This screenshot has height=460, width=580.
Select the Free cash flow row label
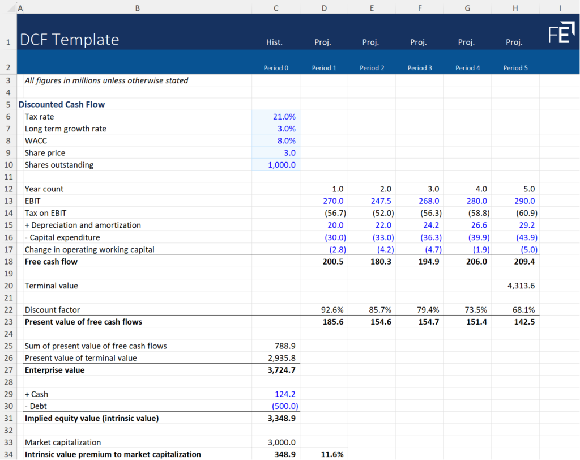[51, 261]
